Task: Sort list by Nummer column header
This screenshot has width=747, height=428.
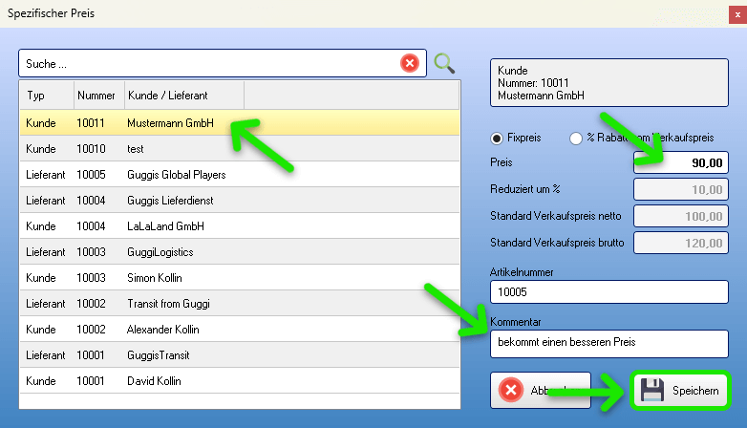Action: 98,96
